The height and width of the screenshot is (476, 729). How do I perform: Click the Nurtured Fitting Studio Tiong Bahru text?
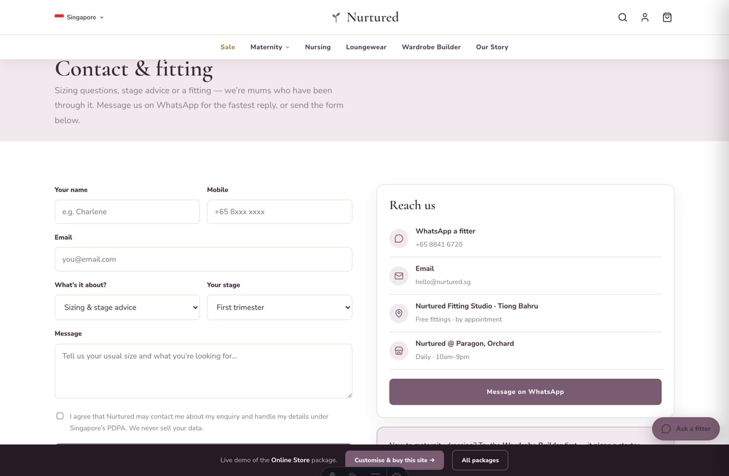pos(477,306)
